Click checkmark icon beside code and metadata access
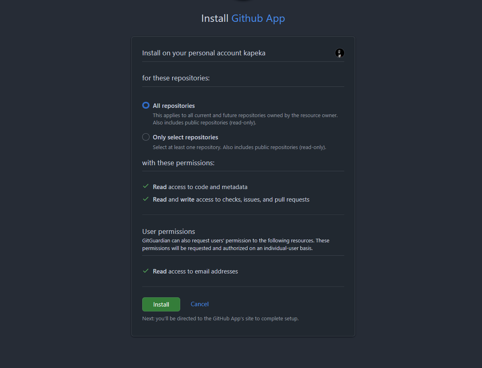 coord(146,187)
